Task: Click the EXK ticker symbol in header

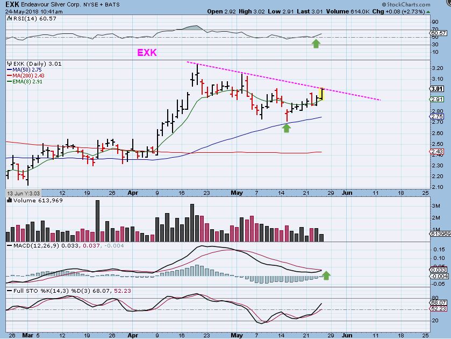Action: point(12,4)
